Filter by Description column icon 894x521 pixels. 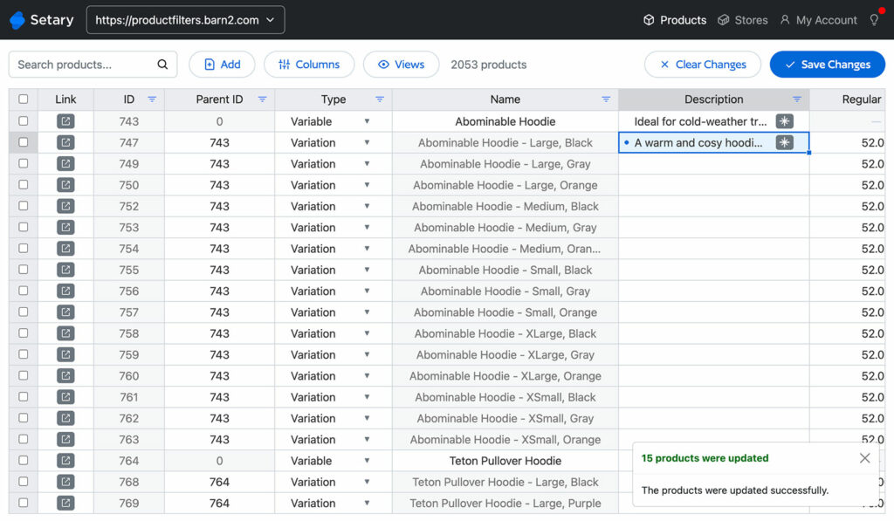pos(797,99)
